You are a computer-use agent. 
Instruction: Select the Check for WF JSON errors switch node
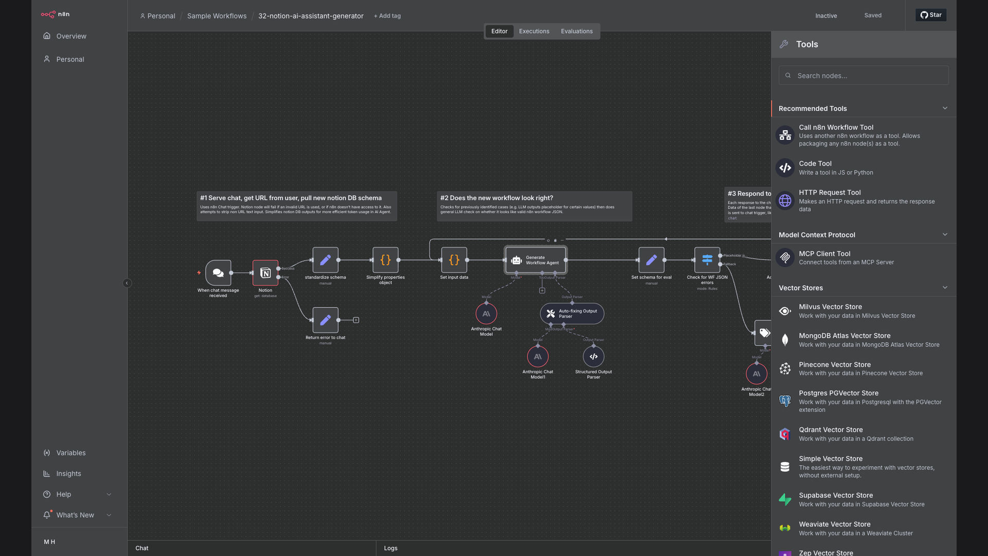[707, 260]
